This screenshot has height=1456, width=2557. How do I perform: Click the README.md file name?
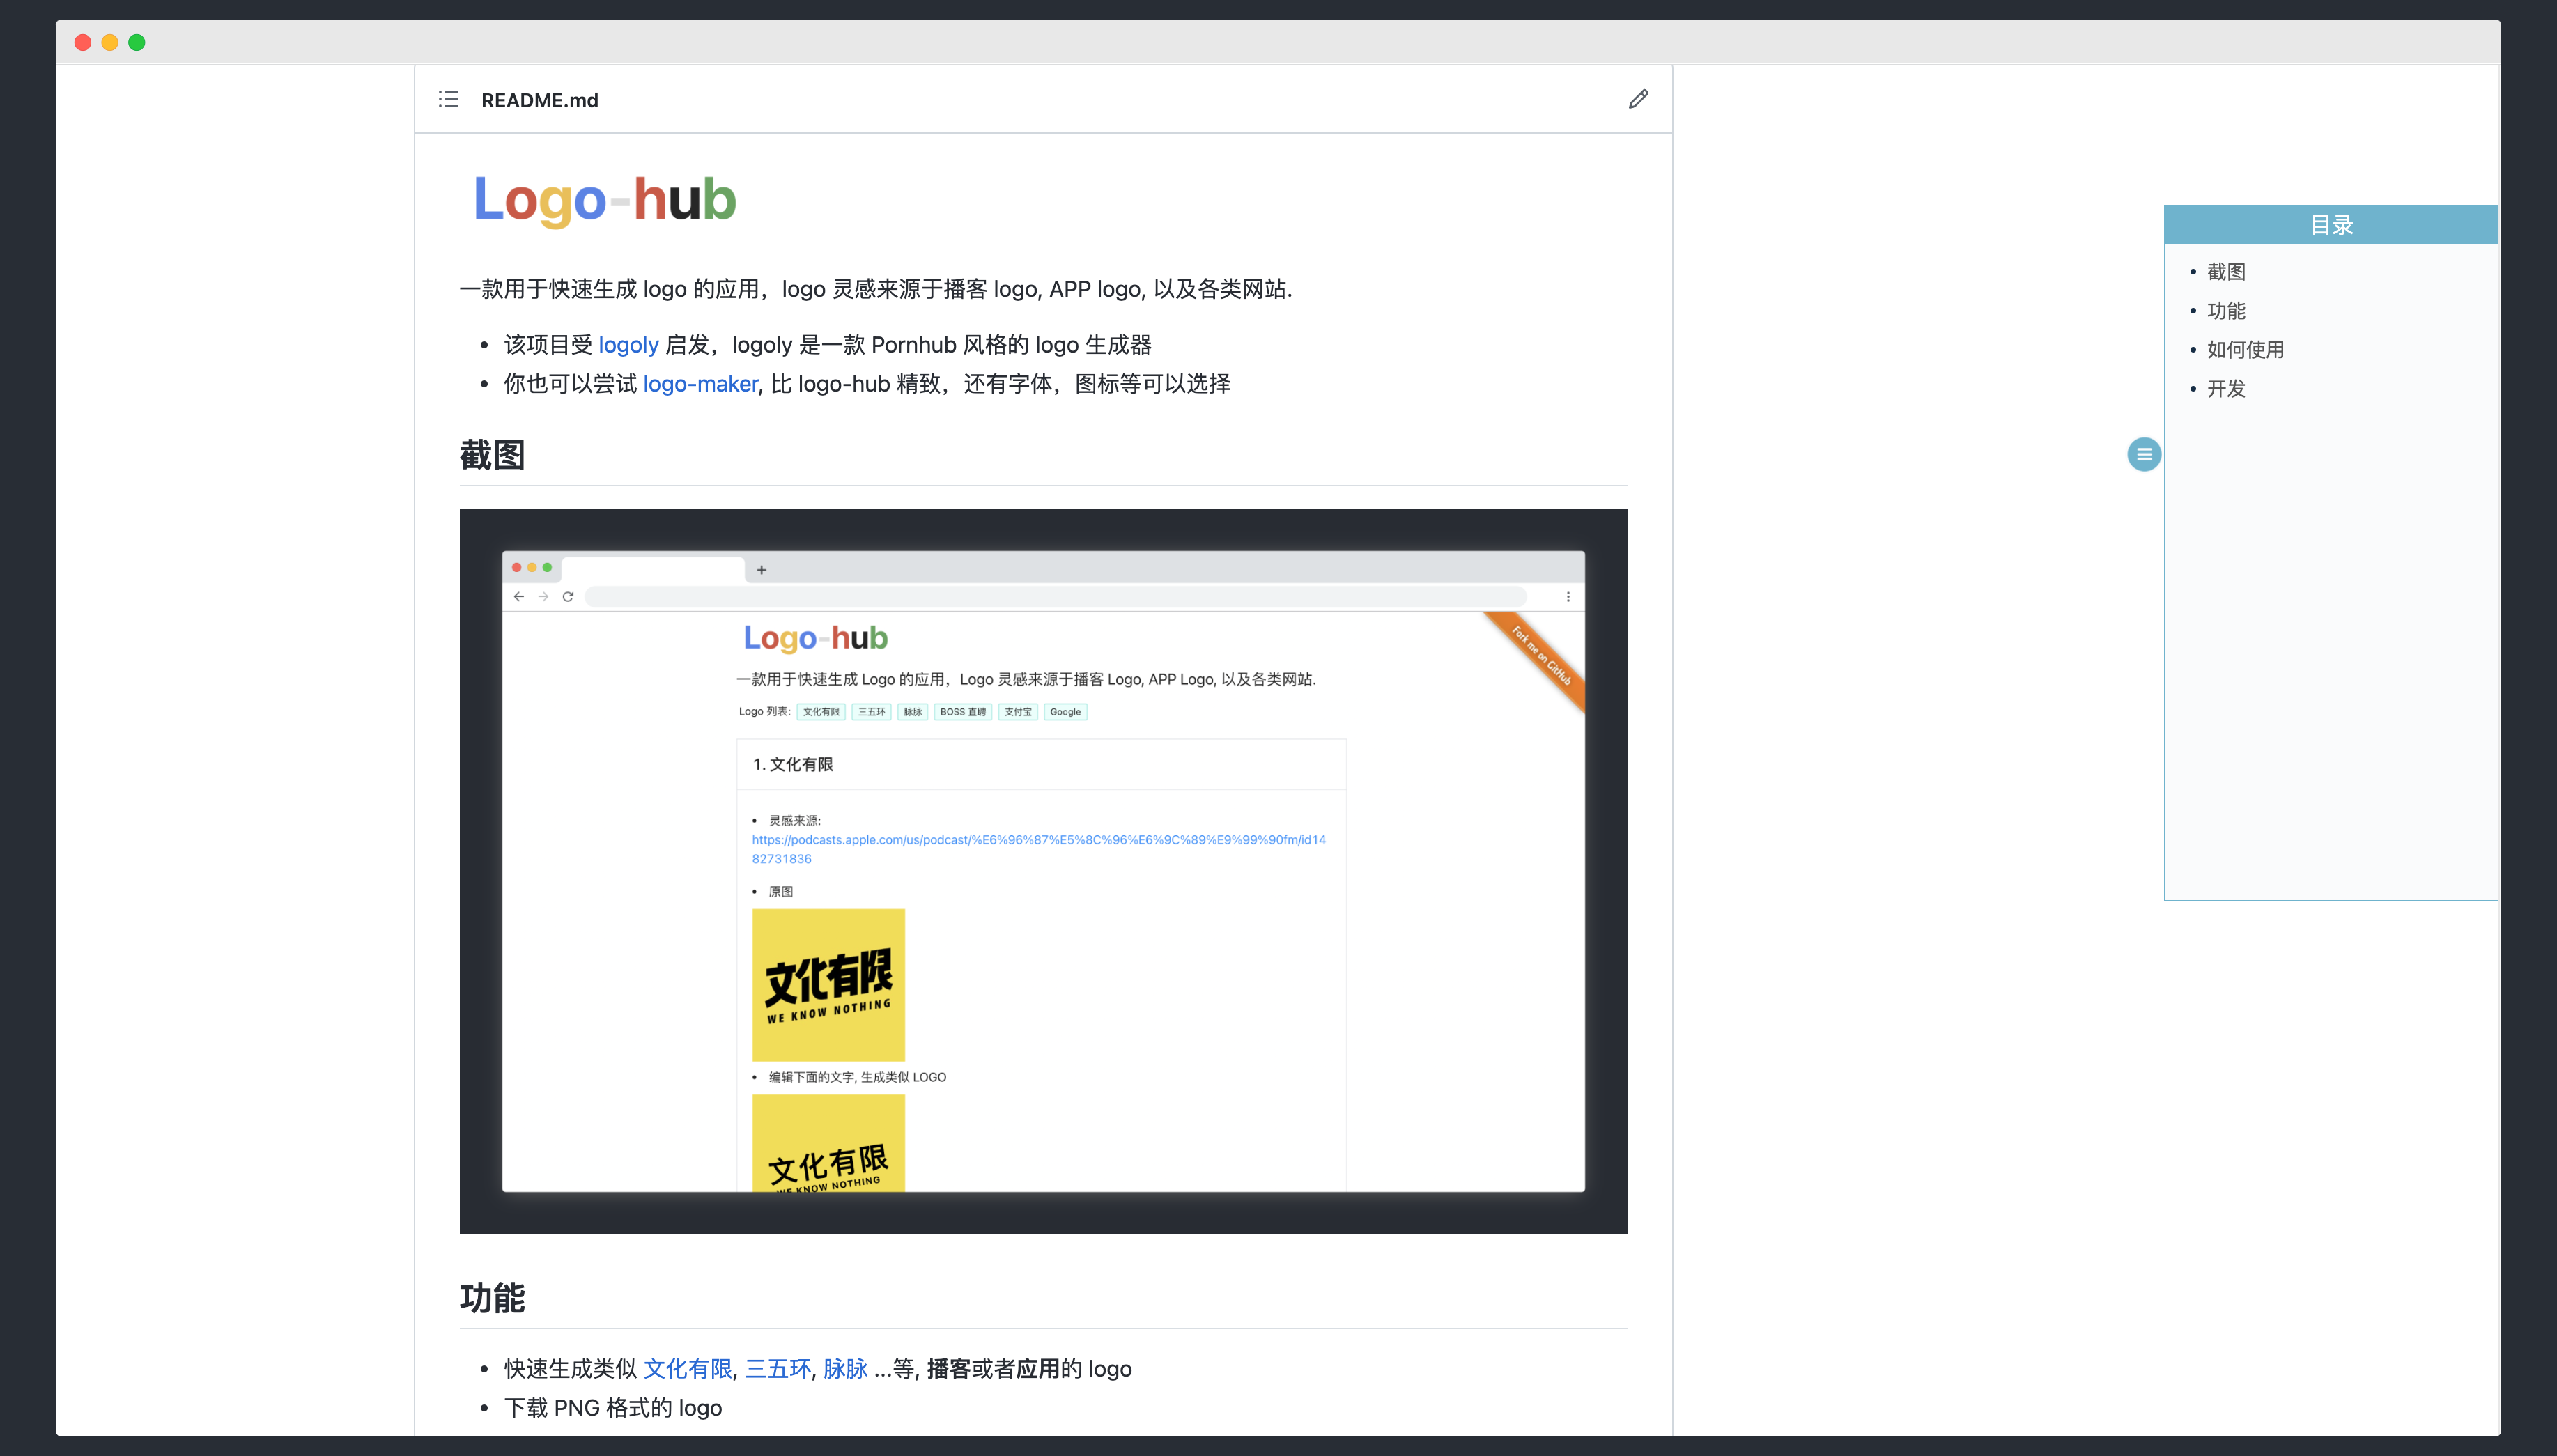539,100
